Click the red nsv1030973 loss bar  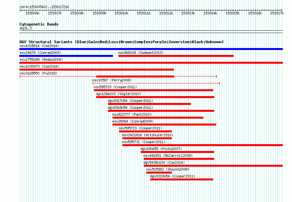point(97,70)
